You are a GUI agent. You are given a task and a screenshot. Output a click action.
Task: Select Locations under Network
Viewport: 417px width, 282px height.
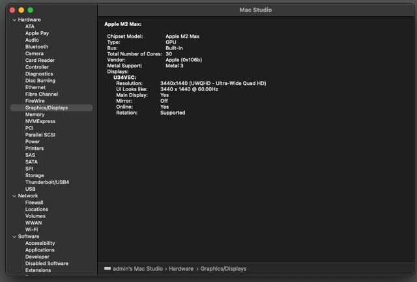[36, 210]
